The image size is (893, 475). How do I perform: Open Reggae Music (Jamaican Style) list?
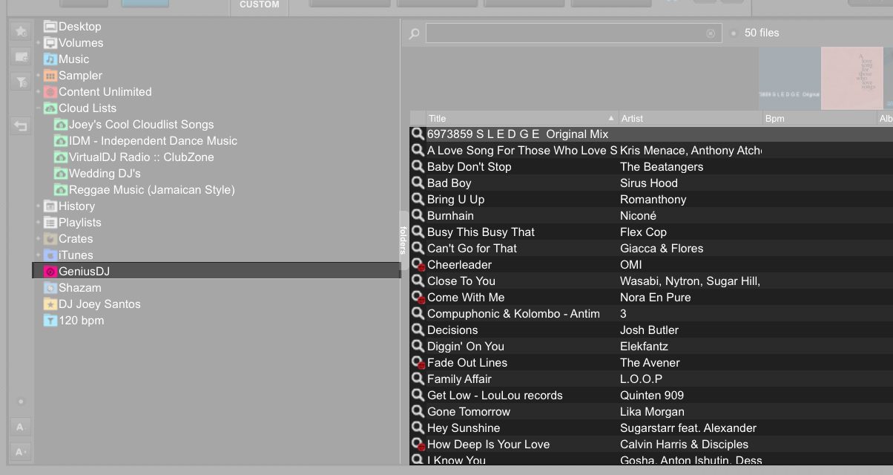pos(151,190)
